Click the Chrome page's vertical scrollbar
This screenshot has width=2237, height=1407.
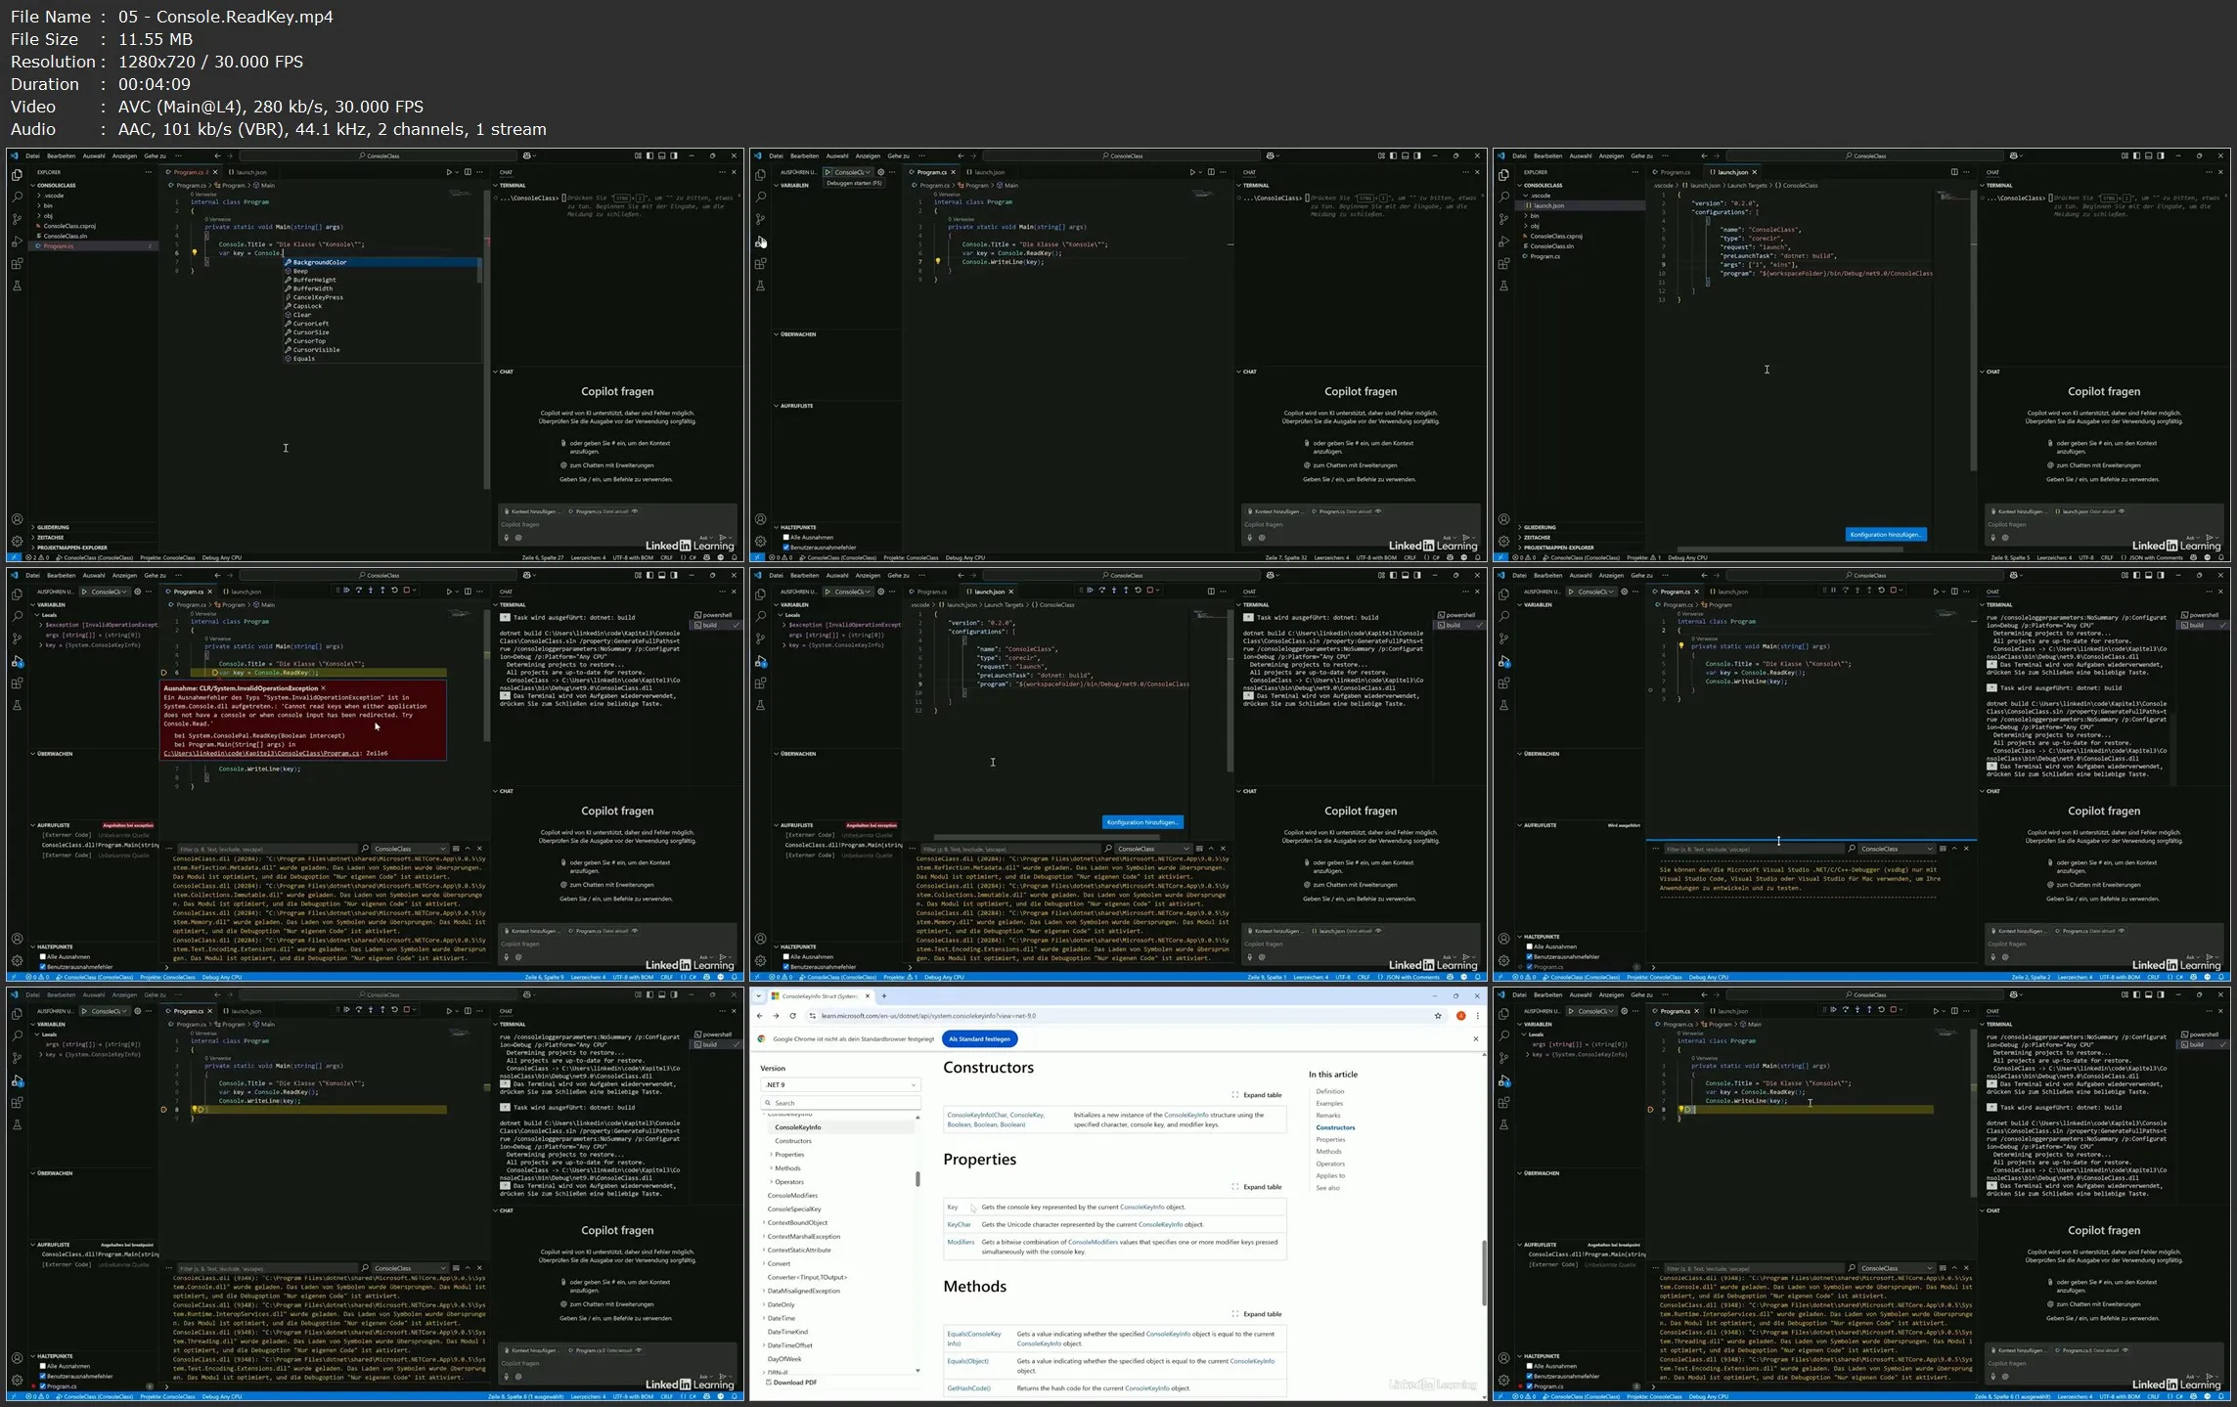point(1483,1271)
